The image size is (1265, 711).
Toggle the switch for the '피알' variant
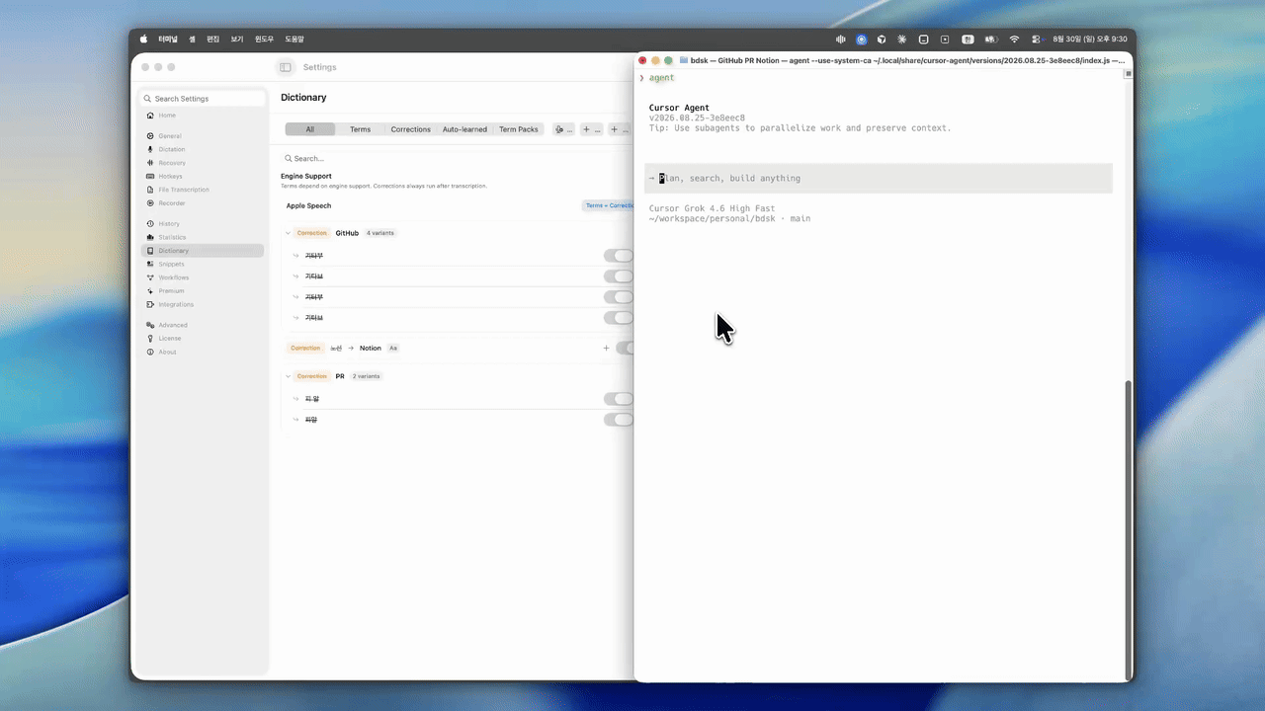tap(619, 420)
